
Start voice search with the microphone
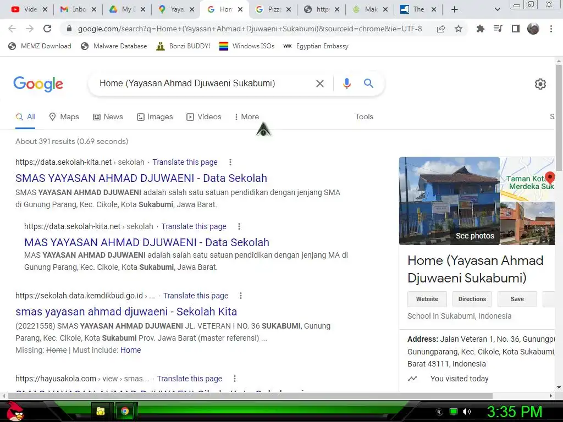346,84
